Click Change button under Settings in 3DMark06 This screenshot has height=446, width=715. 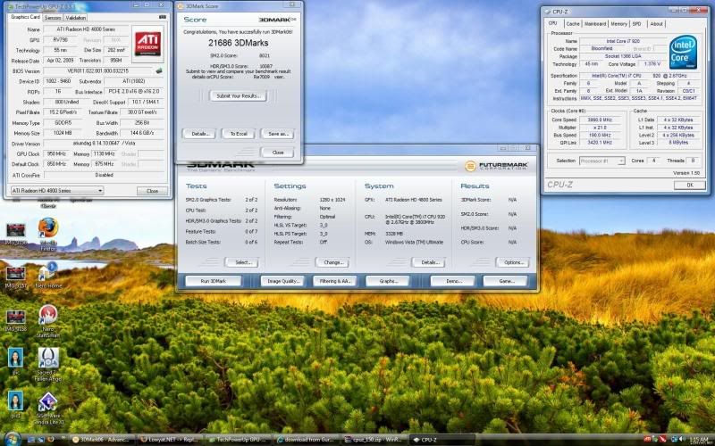(332, 262)
